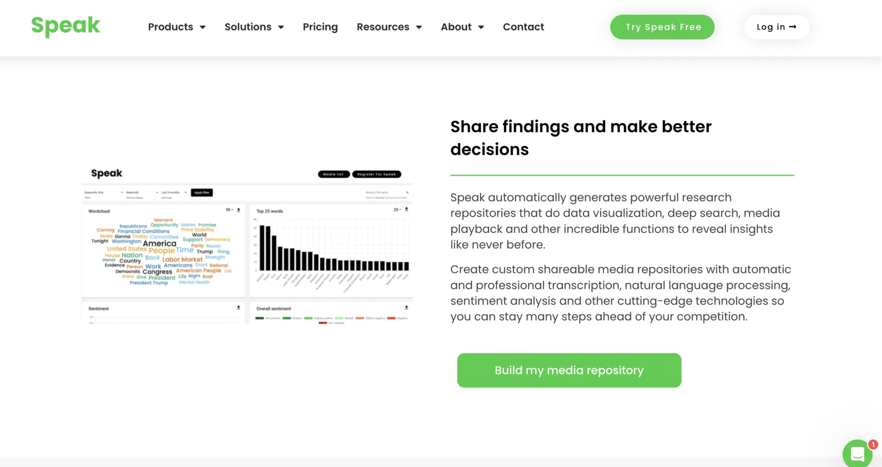Open the chat widget bubble
The image size is (882, 467).
point(857,454)
